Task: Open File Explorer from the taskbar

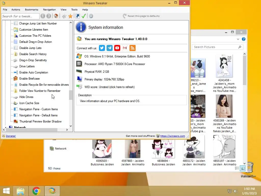Action: point(21,191)
